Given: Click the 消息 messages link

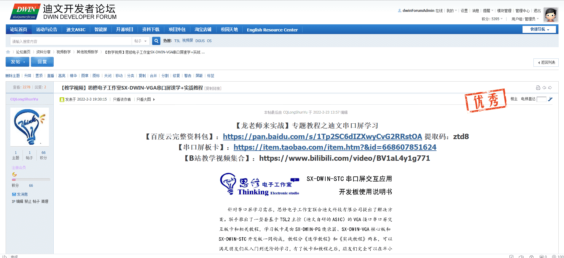Looking at the screenshot, I should coord(475,11).
